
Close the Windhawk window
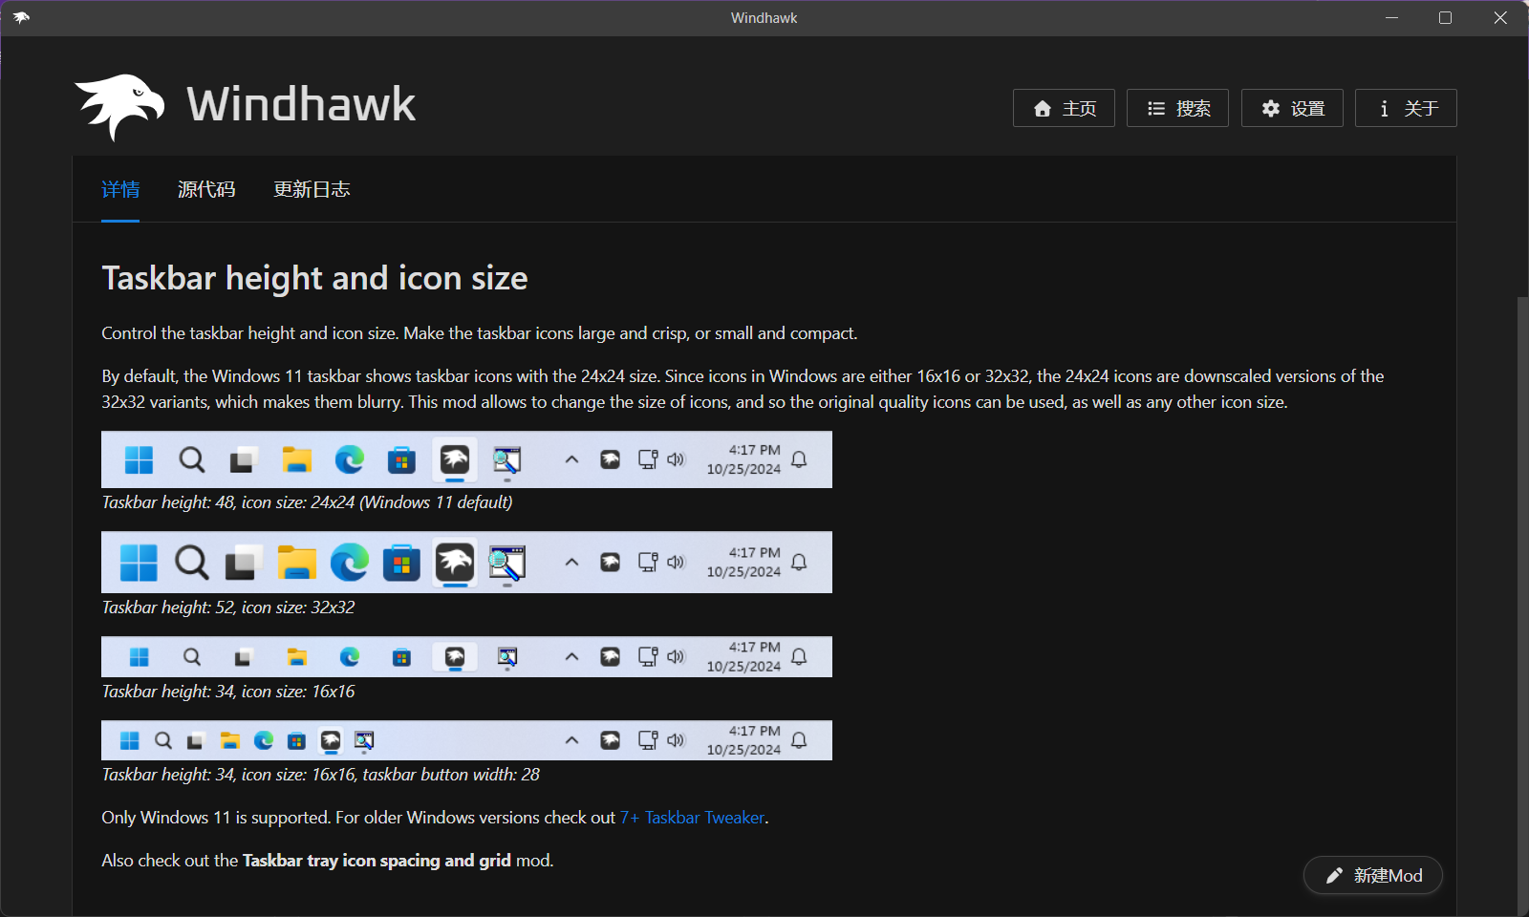[1500, 18]
